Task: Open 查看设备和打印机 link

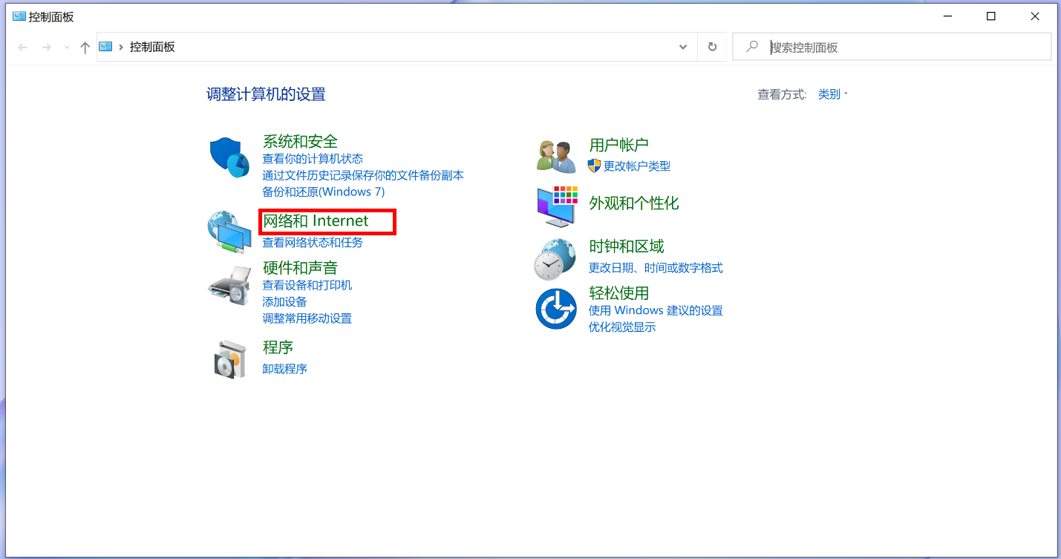Action: click(x=307, y=285)
